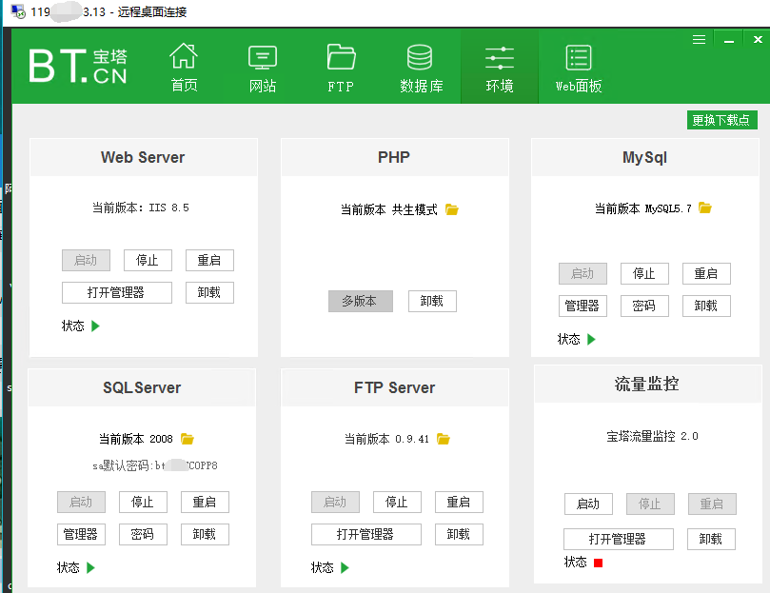Uninstall 流量监控 with 卸载
The image size is (770, 593).
click(712, 540)
